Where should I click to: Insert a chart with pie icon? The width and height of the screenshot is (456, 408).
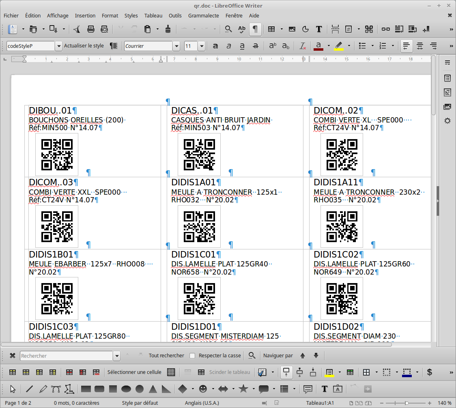[x=305, y=29]
